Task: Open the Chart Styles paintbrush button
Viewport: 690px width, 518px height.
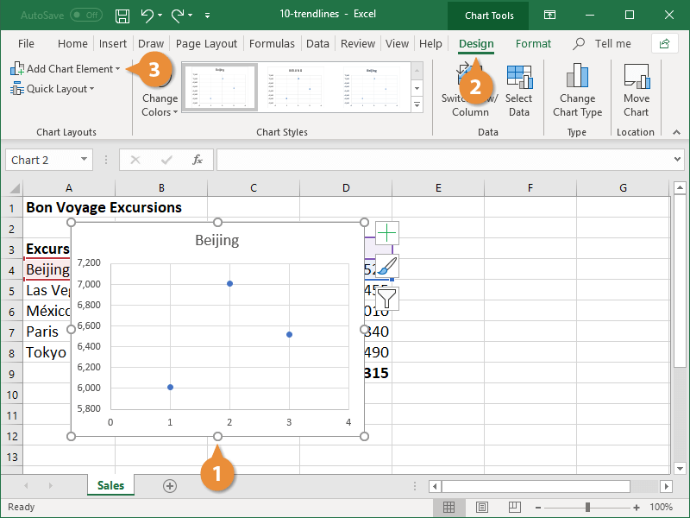Action: [x=387, y=265]
